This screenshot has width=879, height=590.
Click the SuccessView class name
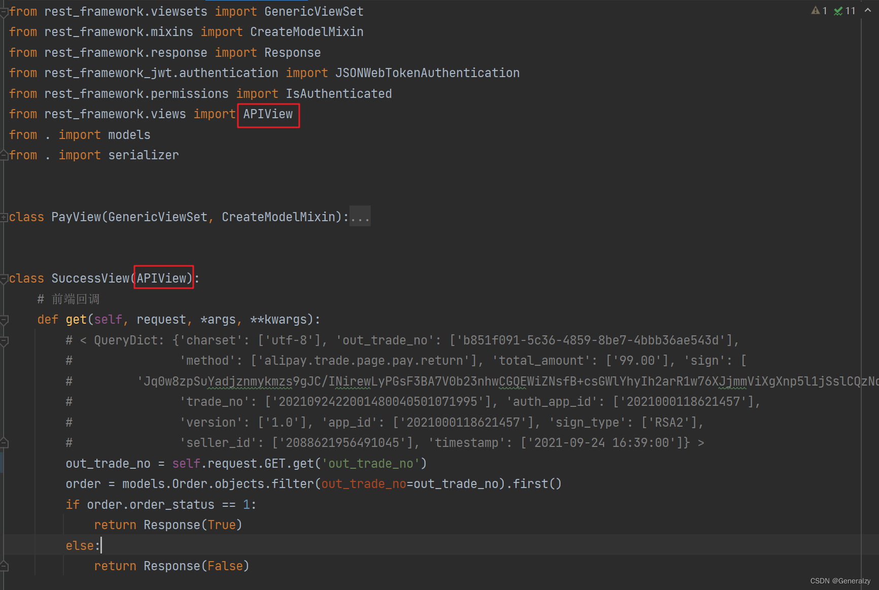[90, 278]
